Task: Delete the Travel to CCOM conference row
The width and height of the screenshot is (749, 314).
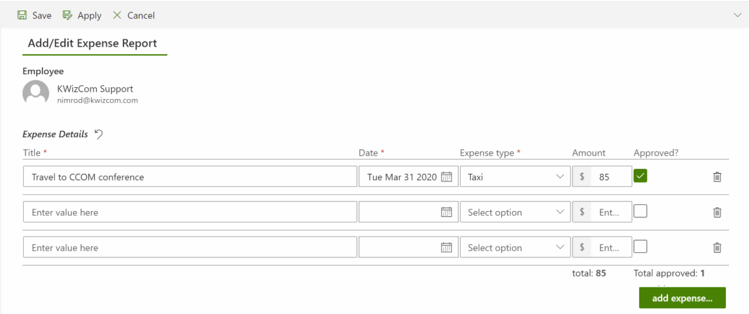Action: tap(717, 177)
